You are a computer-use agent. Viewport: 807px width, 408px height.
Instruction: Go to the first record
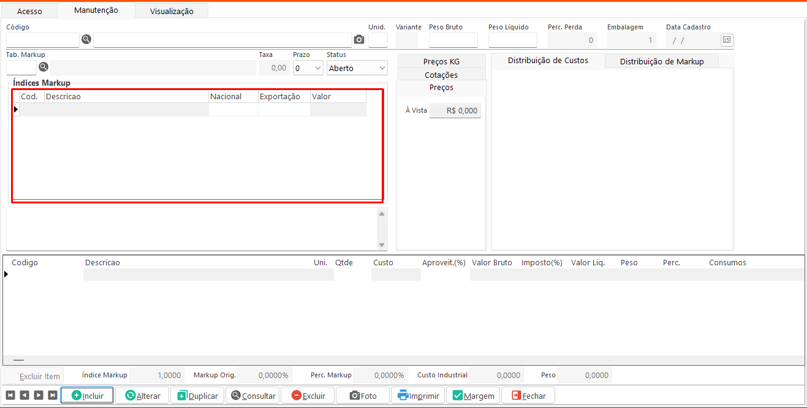(x=10, y=395)
